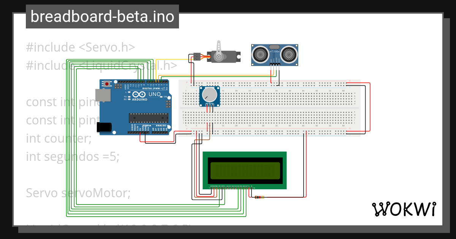The image size is (456, 239).
Task: Select the green LCD display
Action: pos(245,170)
